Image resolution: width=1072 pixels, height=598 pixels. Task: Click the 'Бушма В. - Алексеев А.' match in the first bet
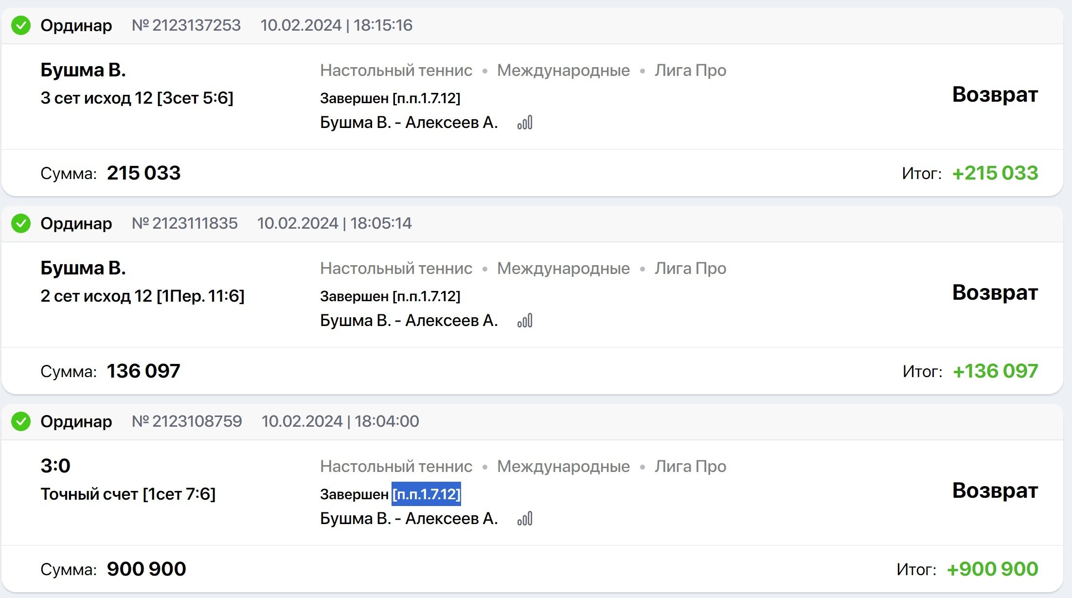[x=409, y=123]
